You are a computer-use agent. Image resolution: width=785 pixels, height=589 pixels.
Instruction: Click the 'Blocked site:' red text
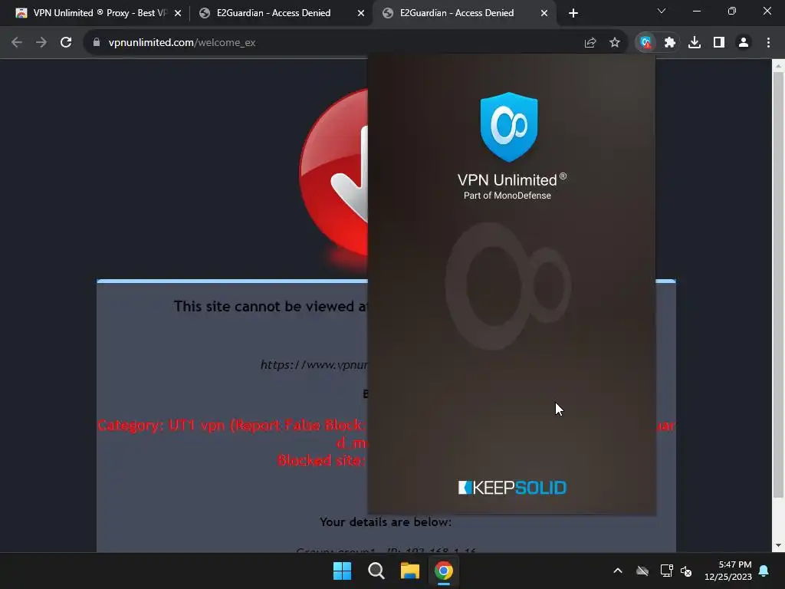321,460
